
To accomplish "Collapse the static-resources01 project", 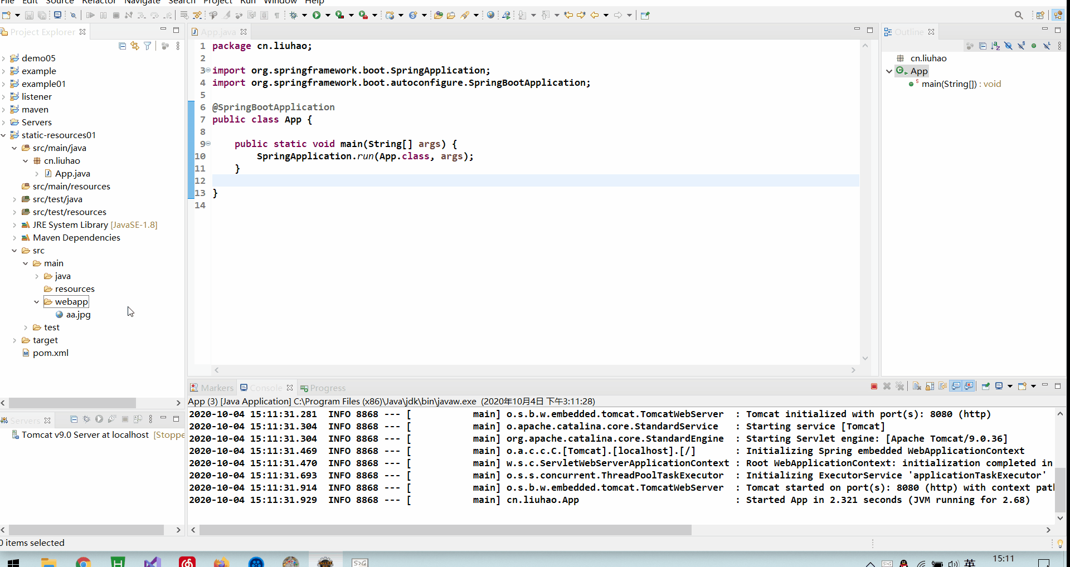I will [x=4, y=135].
